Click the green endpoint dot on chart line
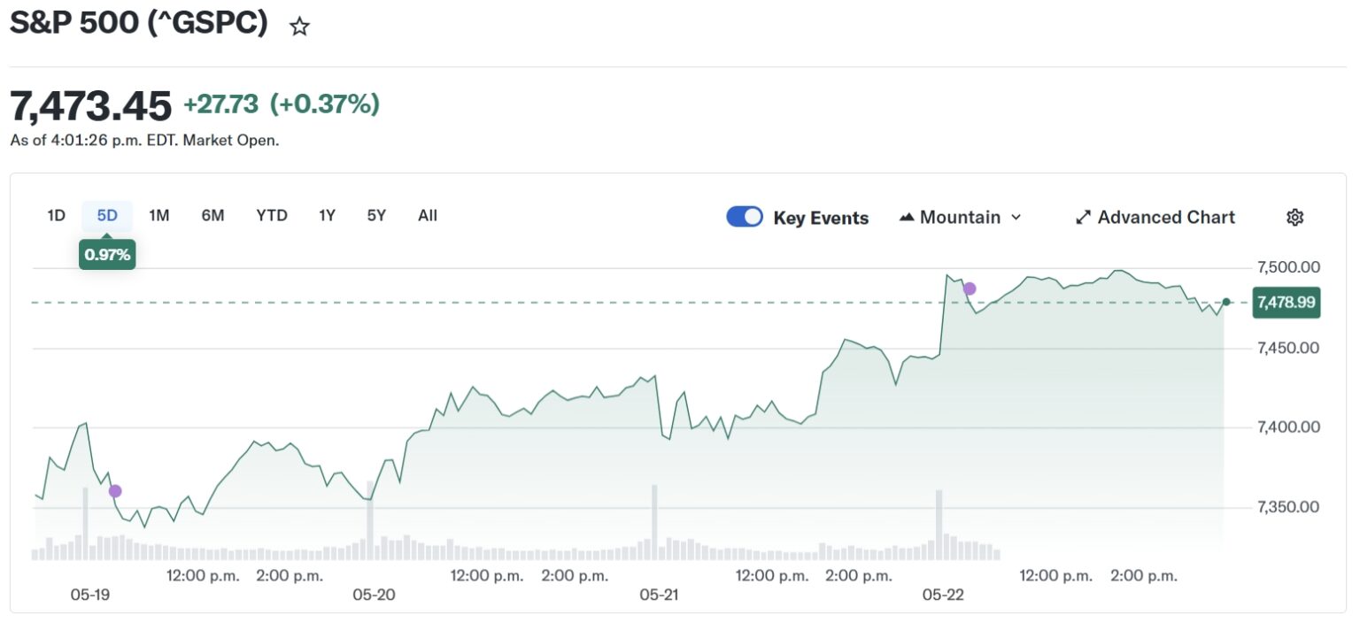 tap(1225, 302)
